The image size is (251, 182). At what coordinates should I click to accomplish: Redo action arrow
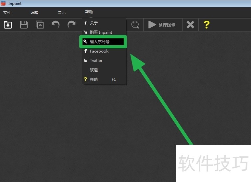(71, 24)
